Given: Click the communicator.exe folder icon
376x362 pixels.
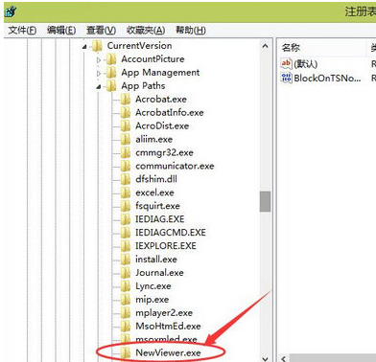Looking at the screenshot, I should click(126, 167).
